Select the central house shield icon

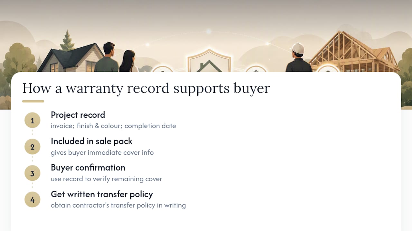click(209, 61)
